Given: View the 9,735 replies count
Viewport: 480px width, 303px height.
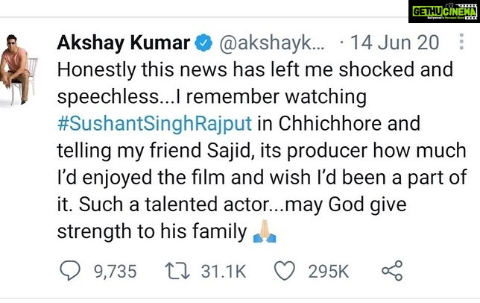Looking at the screenshot, I should click(x=115, y=272).
